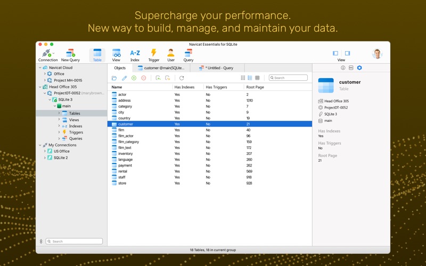Click the sidebar expand/collapse arrows icon
Viewport: 426px width, 266px height.
click(41, 241)
